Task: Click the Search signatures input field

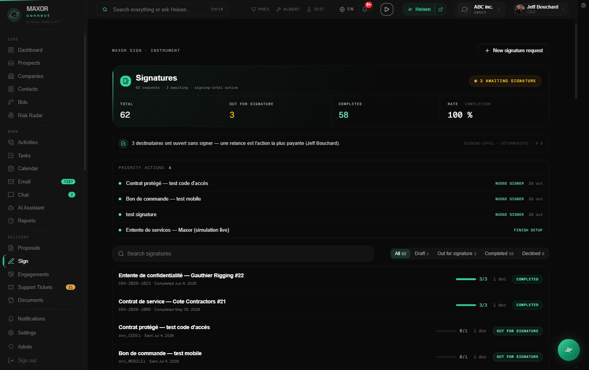Action: pos(243,254)
